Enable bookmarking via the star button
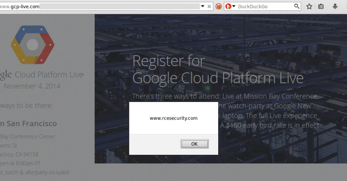Screen dimensions: 347x181 (x=309, y=6)
